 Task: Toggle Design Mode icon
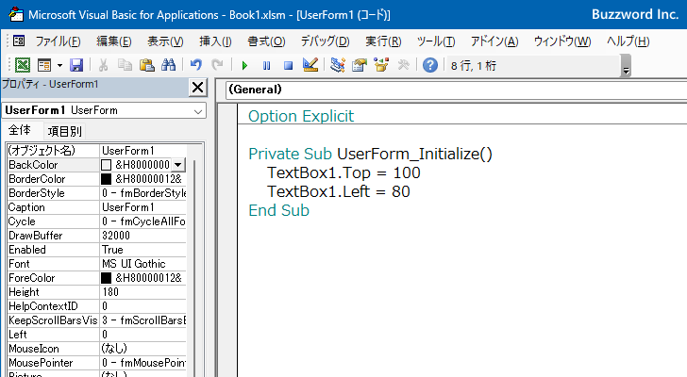tap(310, 65)
